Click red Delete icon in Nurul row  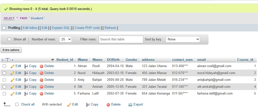pyautogui.click(x=41, y=73)
